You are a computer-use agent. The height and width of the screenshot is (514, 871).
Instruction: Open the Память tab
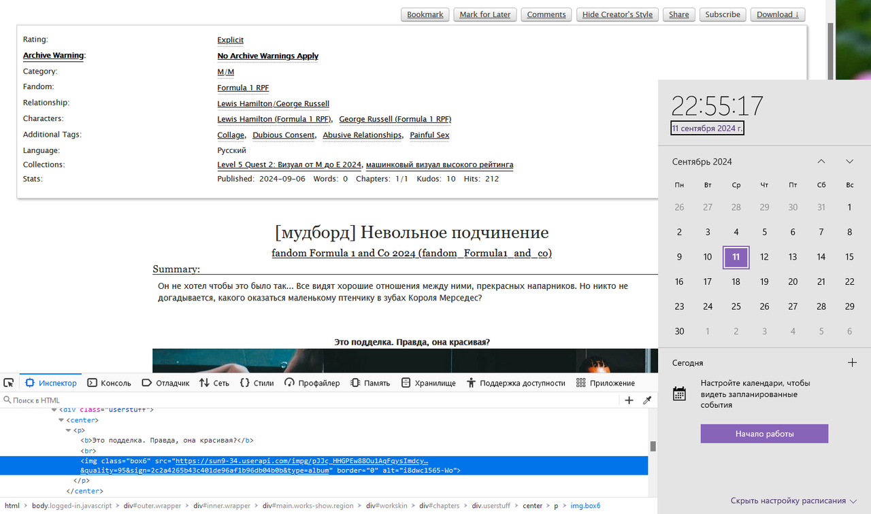coord(370,383)
